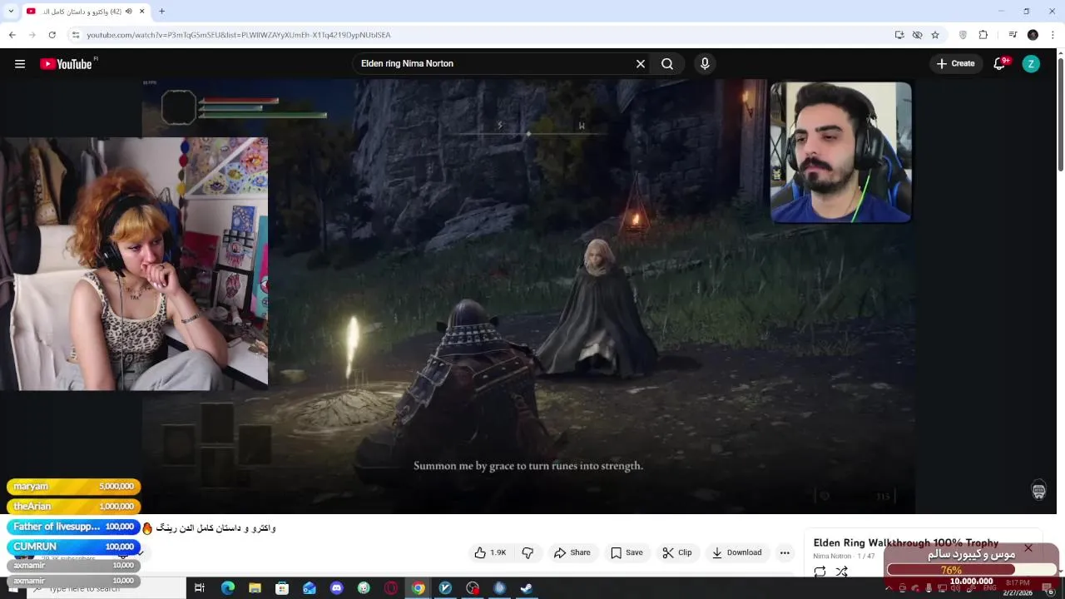Click the 76% donation progress bar

(x=972, y=570)
